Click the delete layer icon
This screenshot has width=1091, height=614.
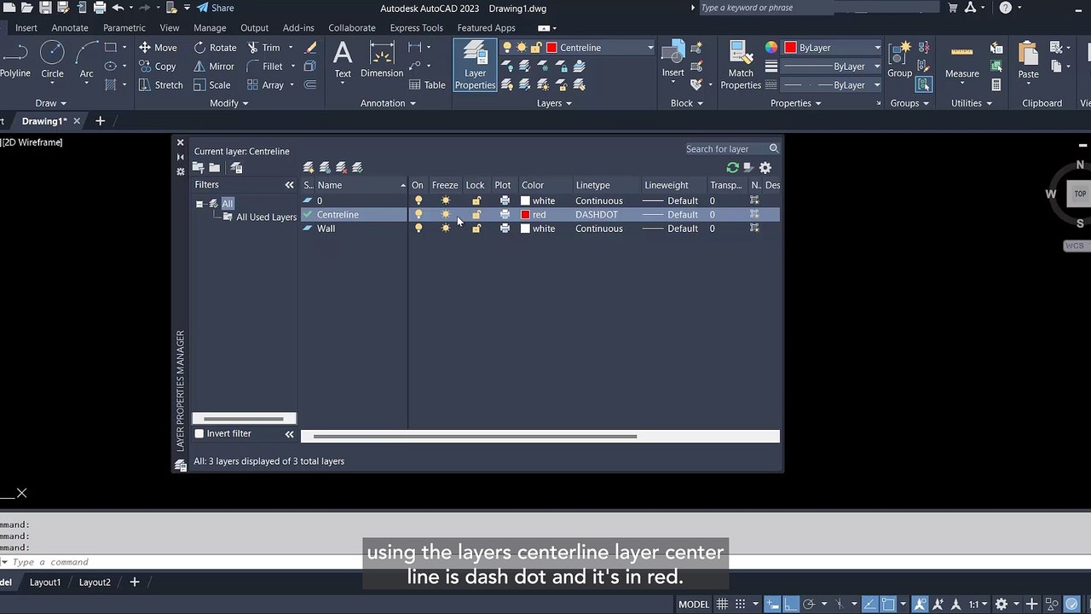(341, 168)
